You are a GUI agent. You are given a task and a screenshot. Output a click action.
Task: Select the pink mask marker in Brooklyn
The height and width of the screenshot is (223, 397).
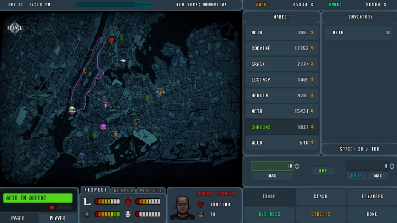103,127
